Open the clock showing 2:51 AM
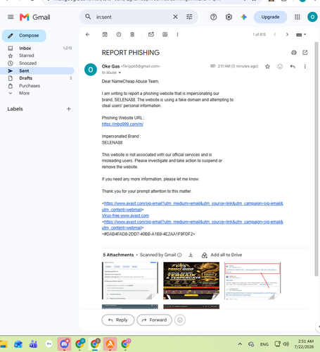320x352 pixels. (x=304, y=344)
